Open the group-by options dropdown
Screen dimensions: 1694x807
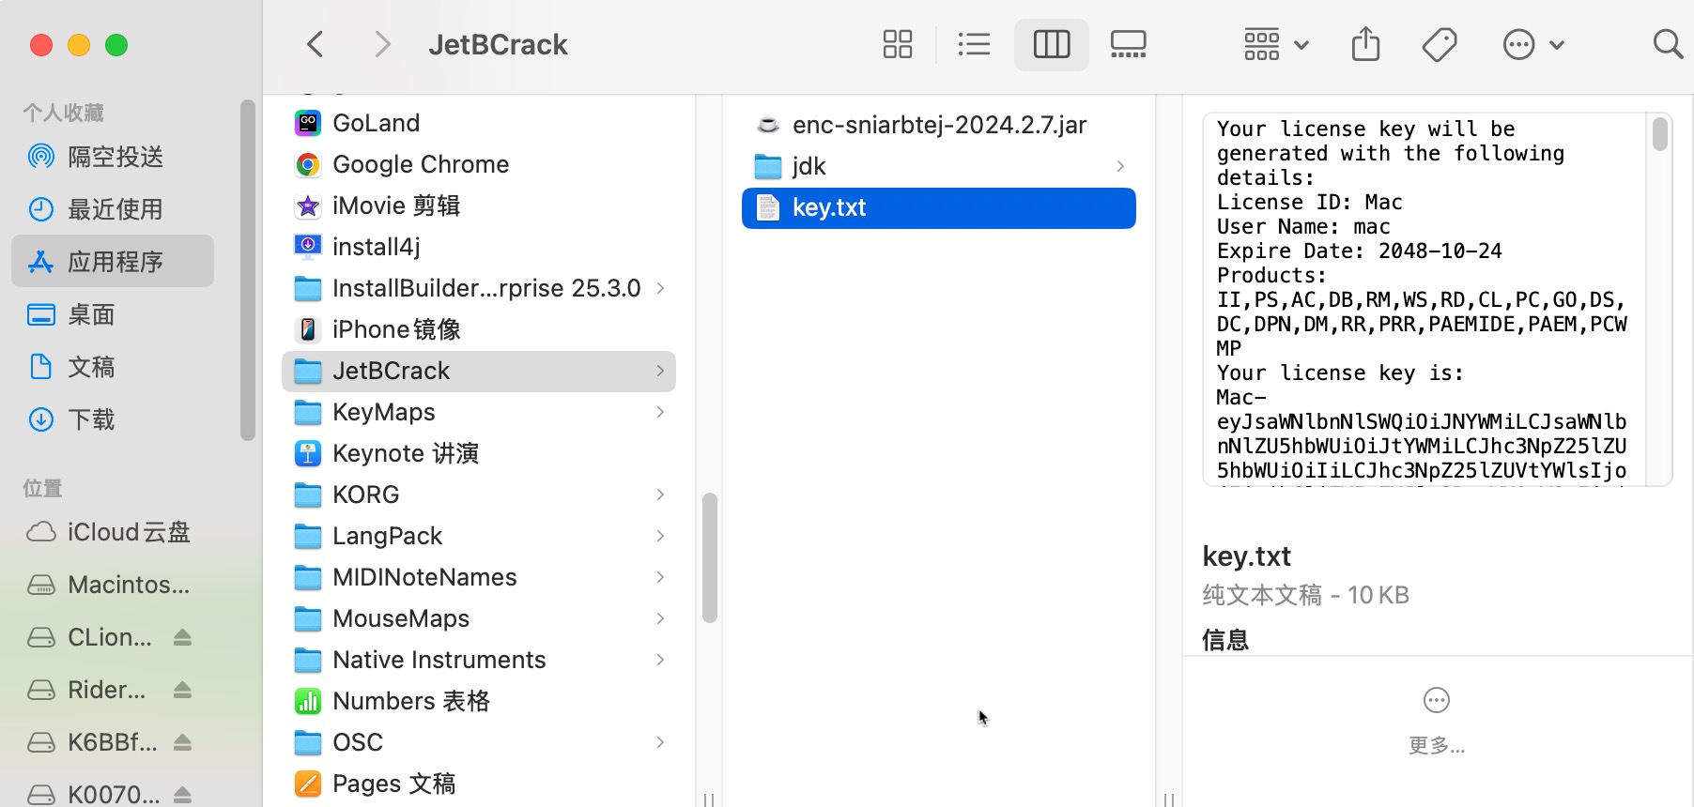(1275, 44)
